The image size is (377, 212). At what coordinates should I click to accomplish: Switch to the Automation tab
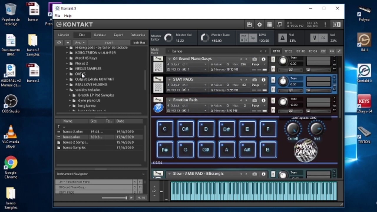pyautogui.click(x=138, y=35)
